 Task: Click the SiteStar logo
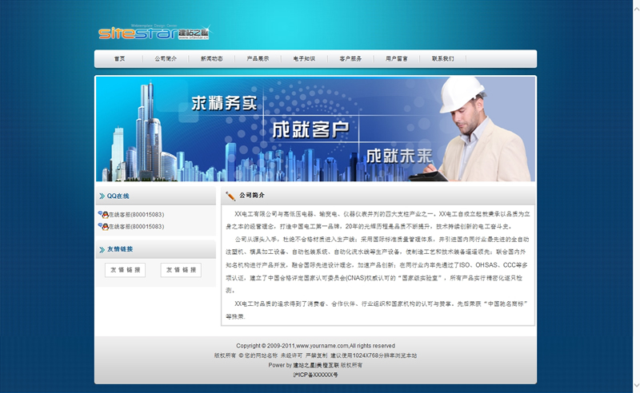154,33
